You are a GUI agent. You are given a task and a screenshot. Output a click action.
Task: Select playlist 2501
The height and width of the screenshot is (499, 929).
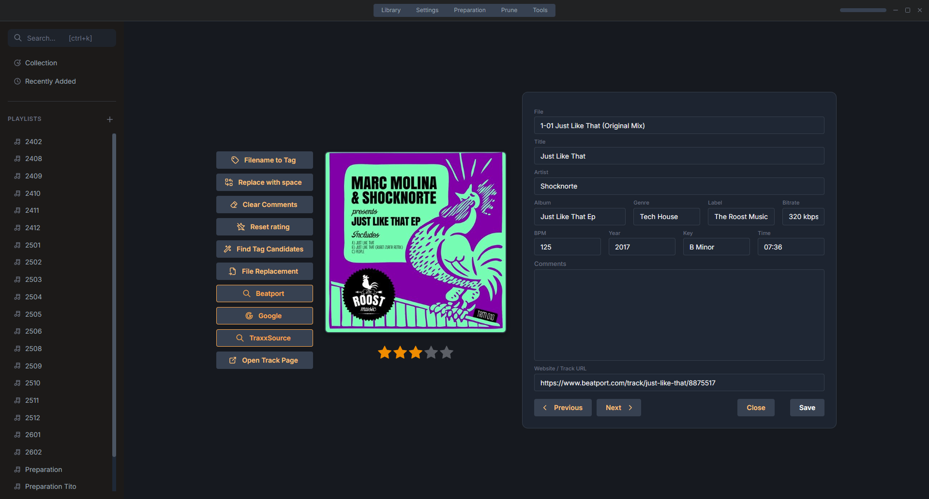(33, 245)
